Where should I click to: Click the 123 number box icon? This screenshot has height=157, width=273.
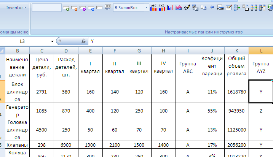pyautogui.click(x=108, y=8)
